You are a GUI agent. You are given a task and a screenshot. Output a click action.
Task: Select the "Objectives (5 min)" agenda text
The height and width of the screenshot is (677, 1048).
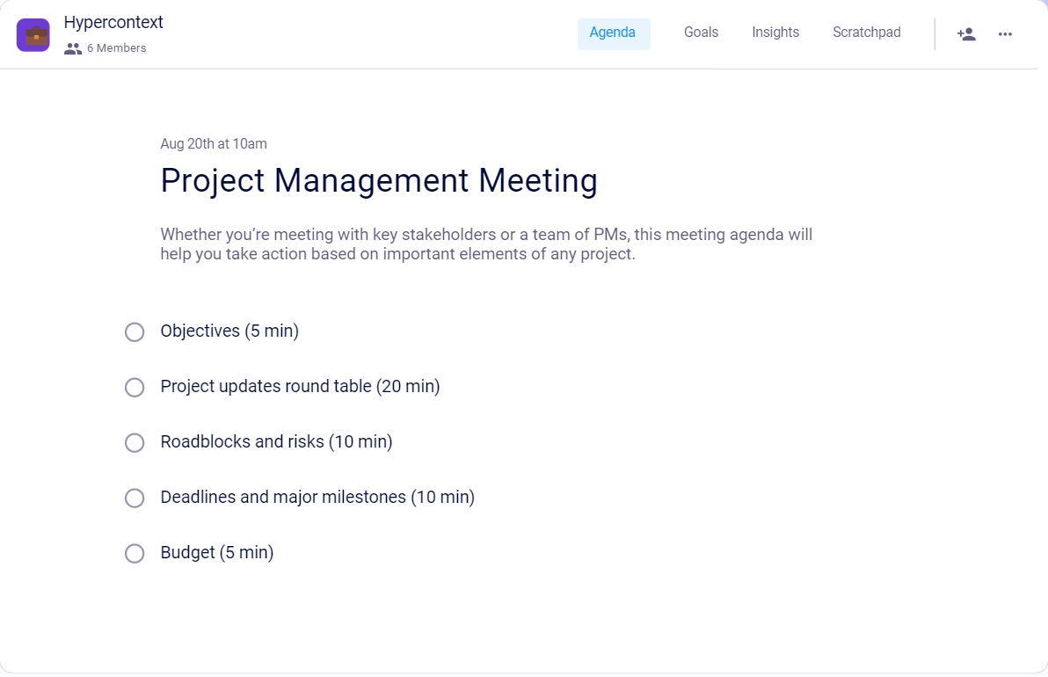229,331
